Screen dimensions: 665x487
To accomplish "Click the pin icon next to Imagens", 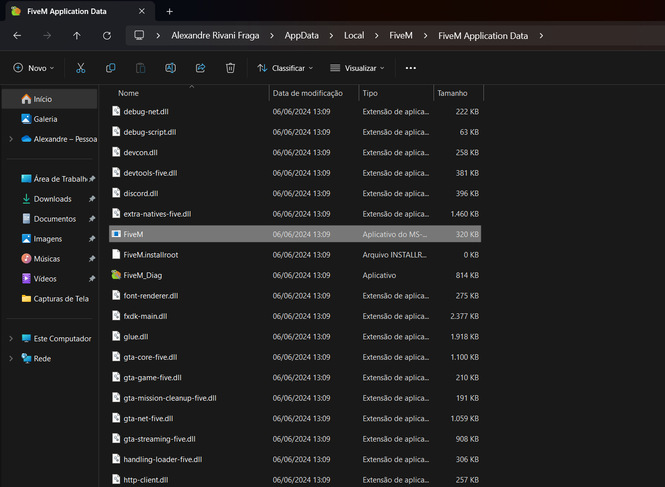I will coord(92,239).
